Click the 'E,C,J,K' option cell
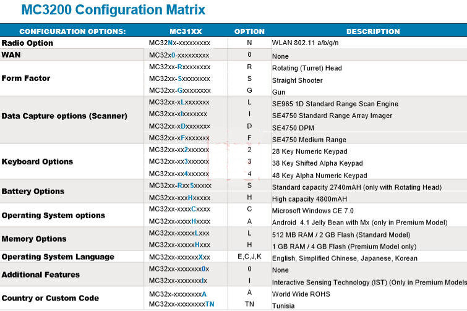The width and height of the screenshot is (467, 311). click(x=250, y=257)
